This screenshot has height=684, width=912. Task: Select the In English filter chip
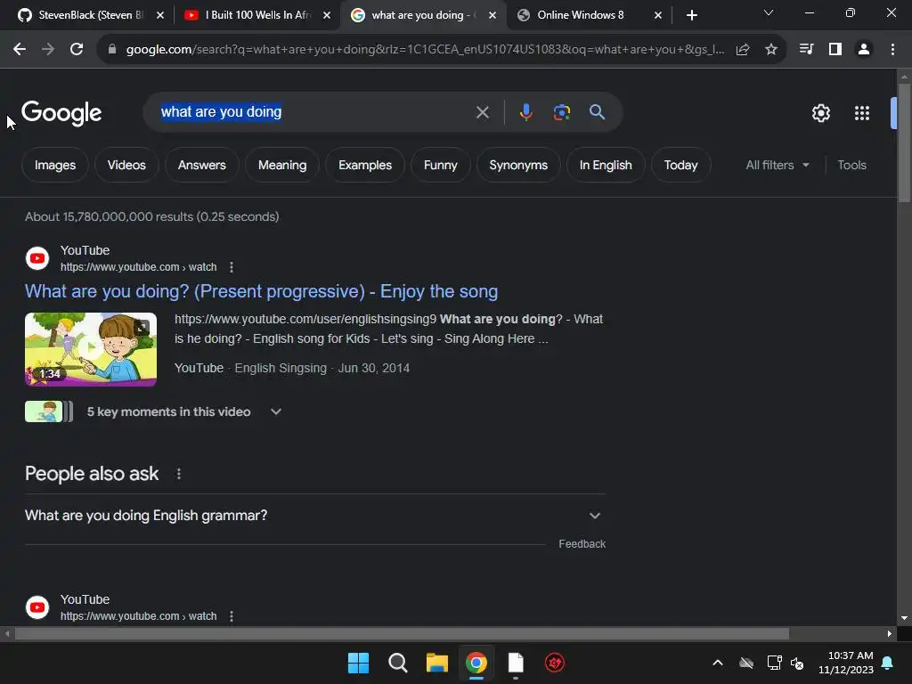click(x=606, y=165)
